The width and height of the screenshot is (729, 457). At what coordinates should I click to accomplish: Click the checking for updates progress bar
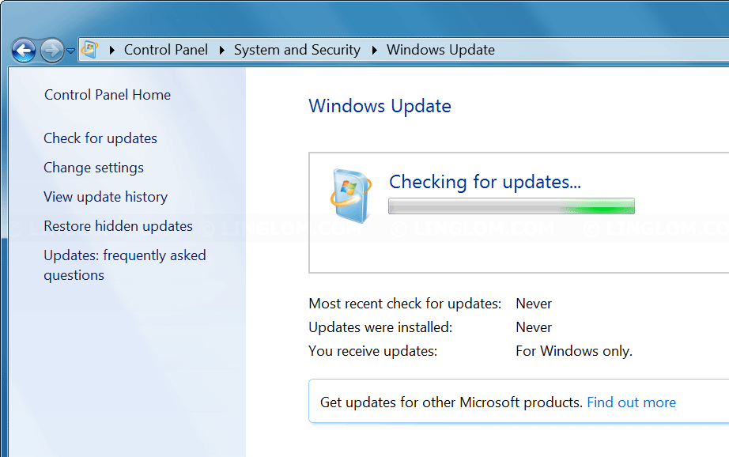pyautogui.click(x=512, y=206)
